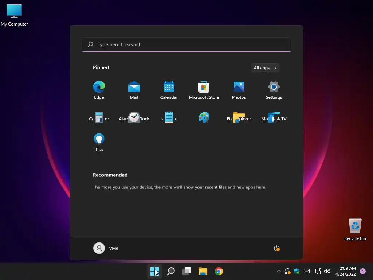Open the Calculator pinned app
Viewport: 373px width, 280px height.
pyautogui.click(x=99, y=117)
